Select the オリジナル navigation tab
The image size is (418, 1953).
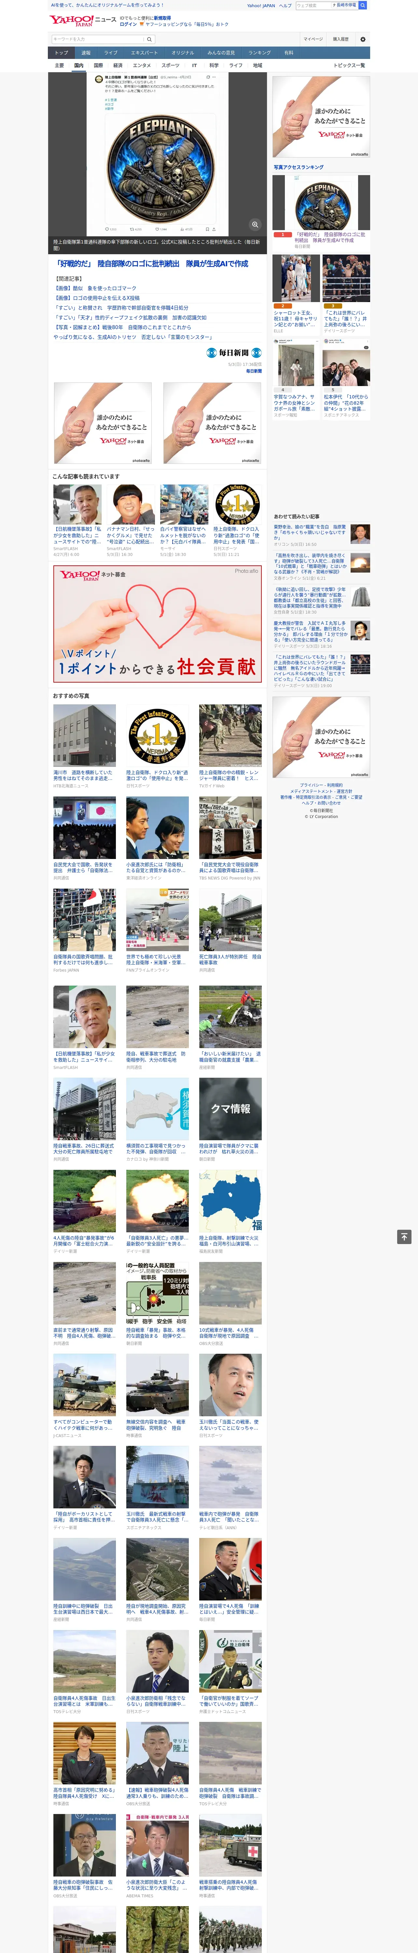pyautogui.click(x=183, y=53)
